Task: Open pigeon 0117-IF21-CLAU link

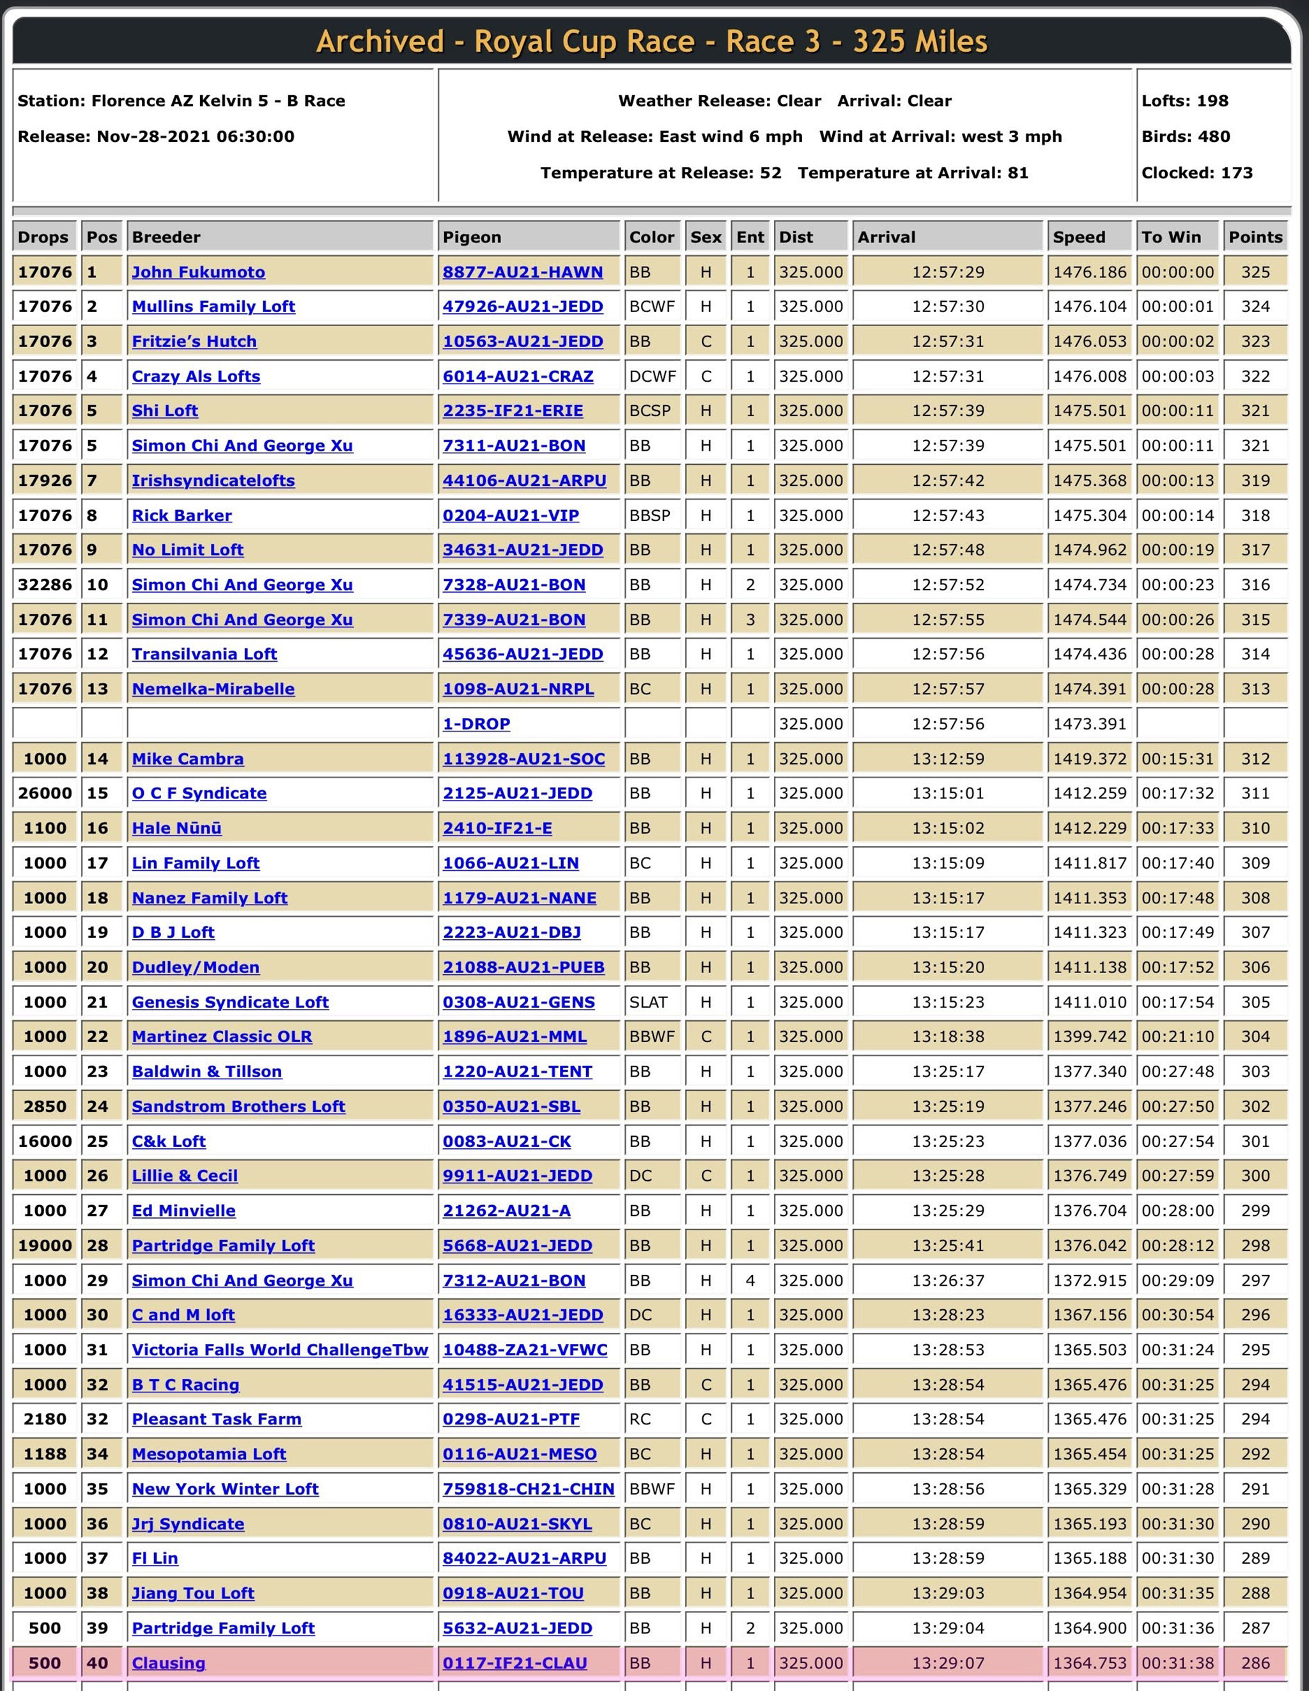Action: tap(515, 1663)
